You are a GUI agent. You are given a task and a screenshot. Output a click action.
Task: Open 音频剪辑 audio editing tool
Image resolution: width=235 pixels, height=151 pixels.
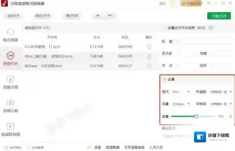[x=112, y=147]
